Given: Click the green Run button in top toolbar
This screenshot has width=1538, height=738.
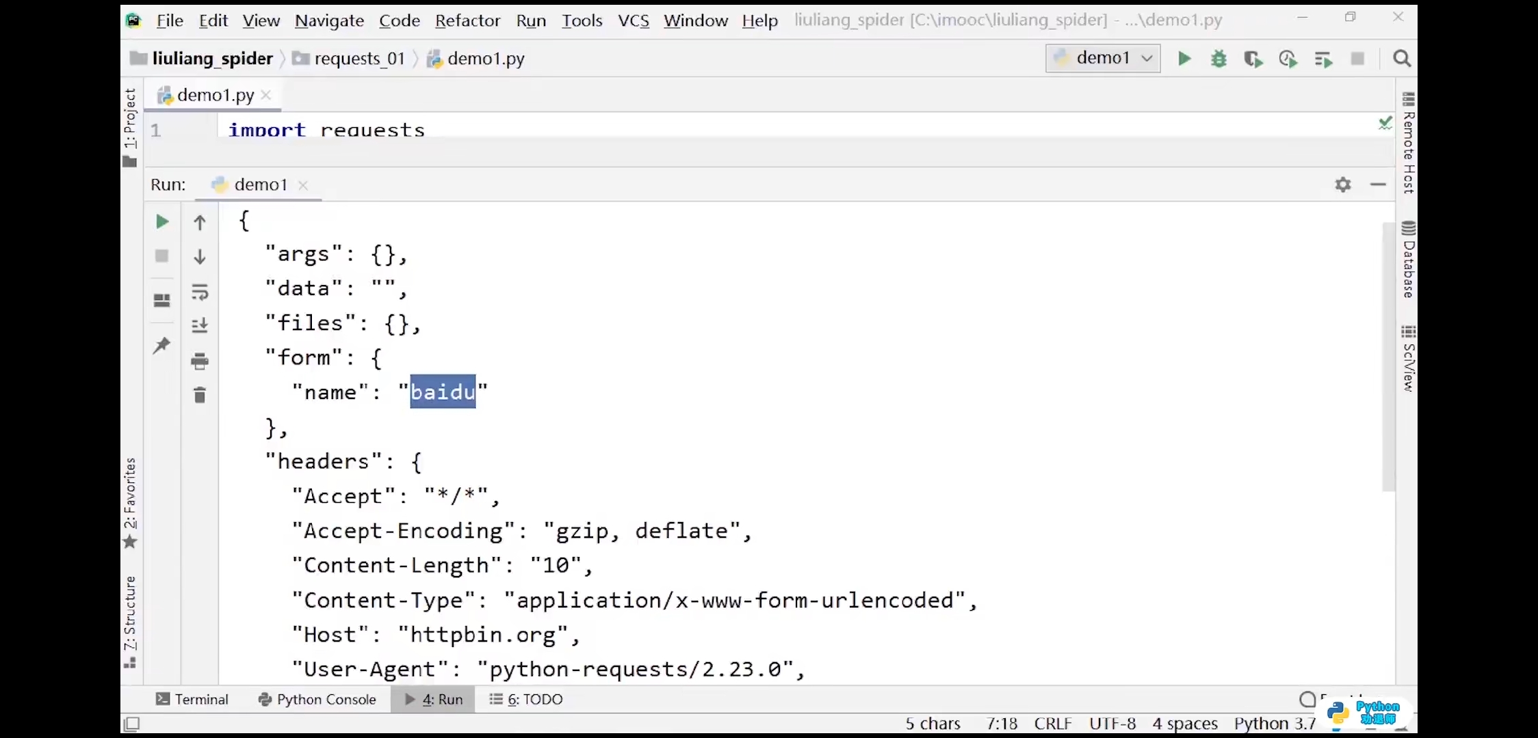Looking at the screenshot, I should click(1184, 59).
